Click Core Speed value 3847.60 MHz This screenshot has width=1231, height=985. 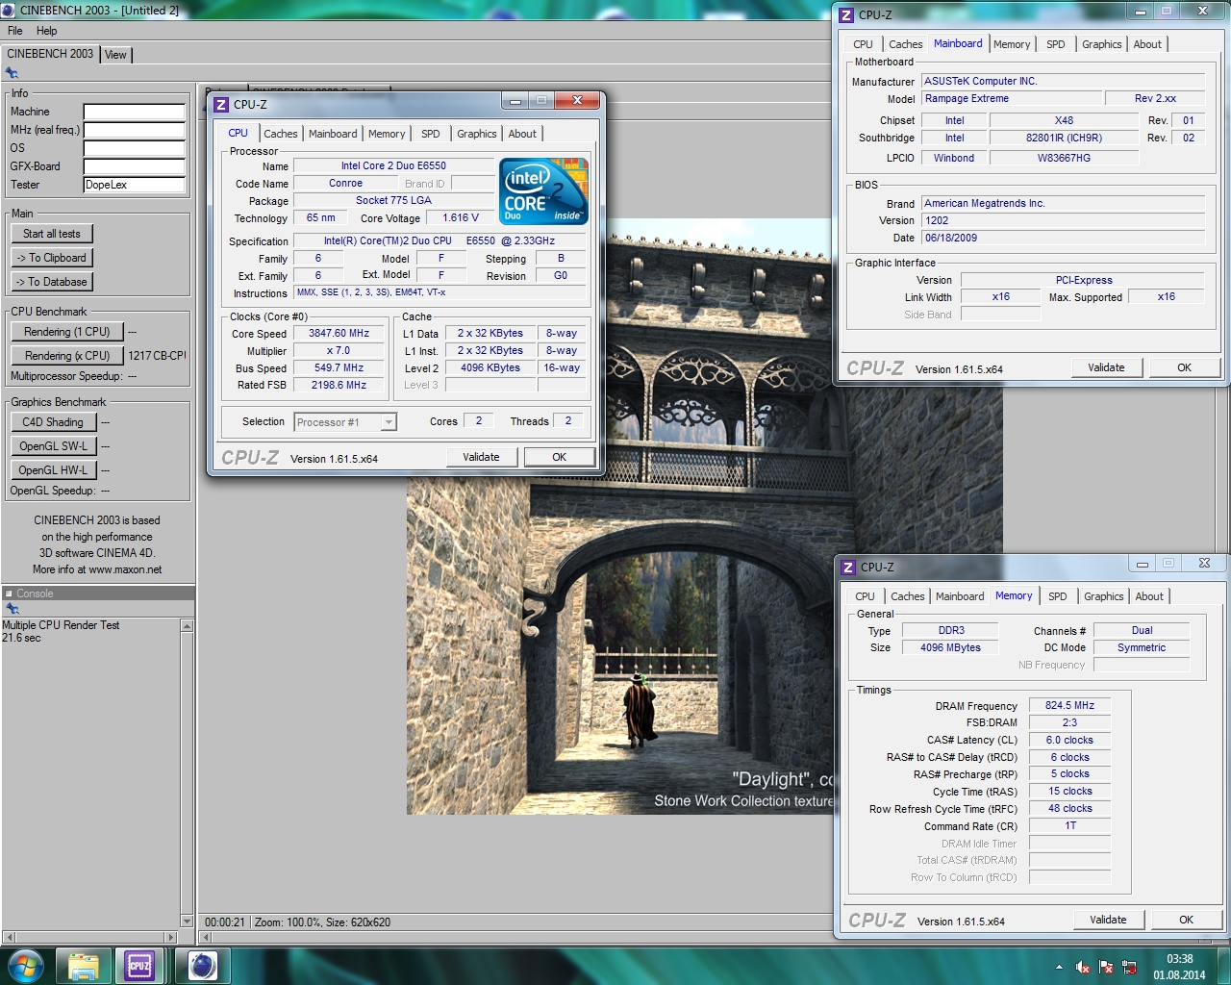tap(339, 333)
